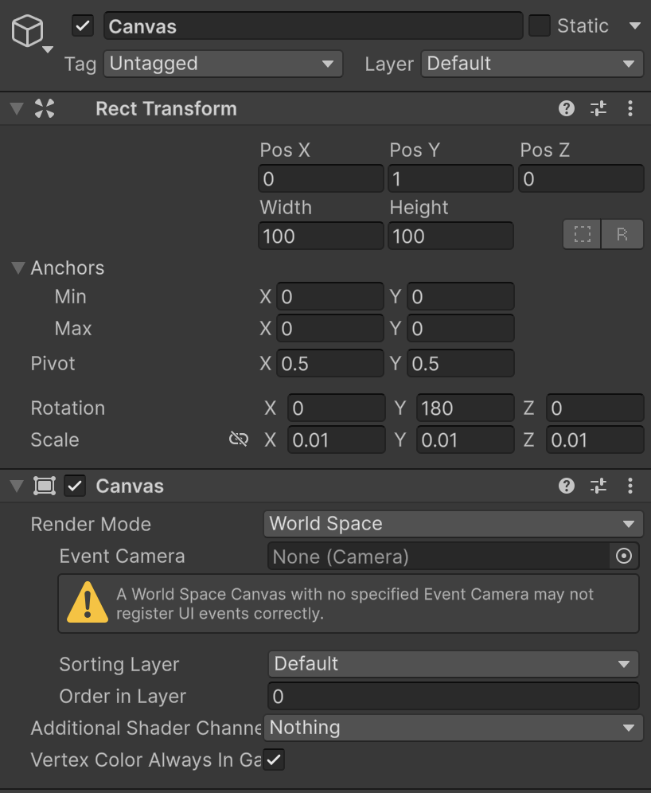
Task: Open Canvas component three-dot menu
Action: 630,486
